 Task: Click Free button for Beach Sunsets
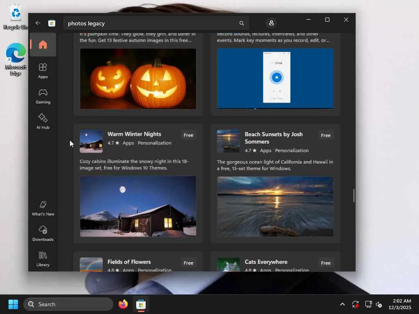[x=325, y=135]
